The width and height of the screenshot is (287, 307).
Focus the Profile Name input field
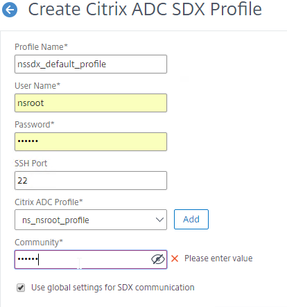91,64
